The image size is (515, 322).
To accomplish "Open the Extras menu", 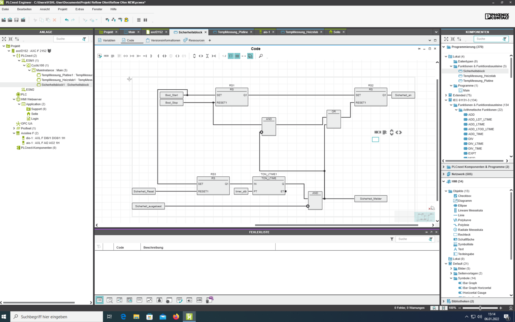I will pyautogui.click(x=80, y=9).
